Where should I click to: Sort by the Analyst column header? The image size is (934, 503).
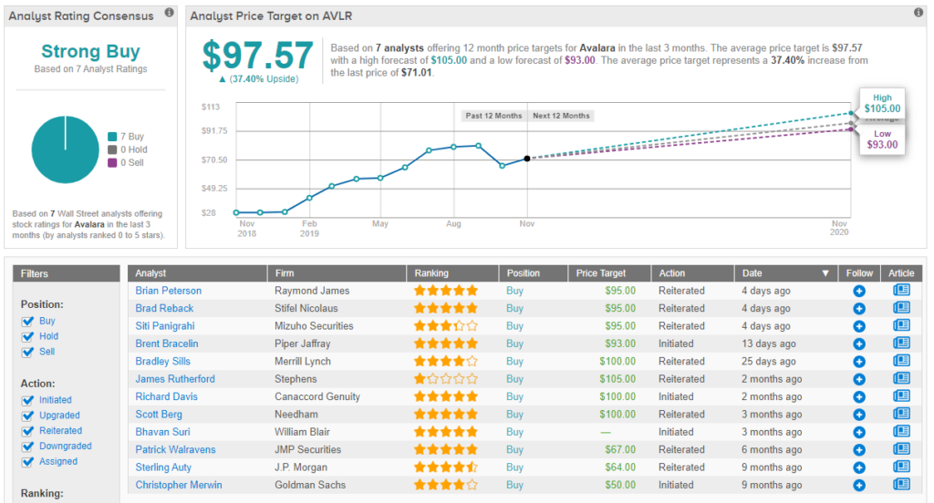(197, 273)
